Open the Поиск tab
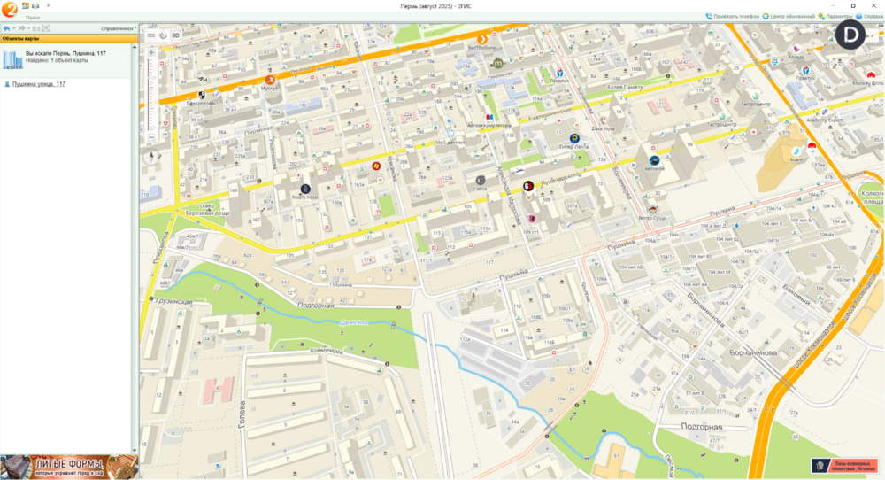Screen dimensions: 885x480 click(33, 18)
